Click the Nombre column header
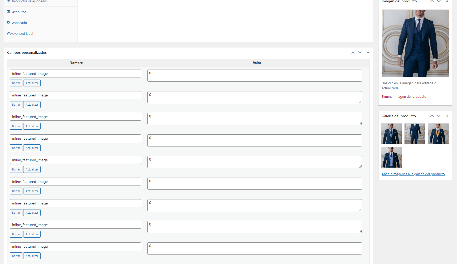This screenshot has width=457, height=264. click(x=76, y=63)
